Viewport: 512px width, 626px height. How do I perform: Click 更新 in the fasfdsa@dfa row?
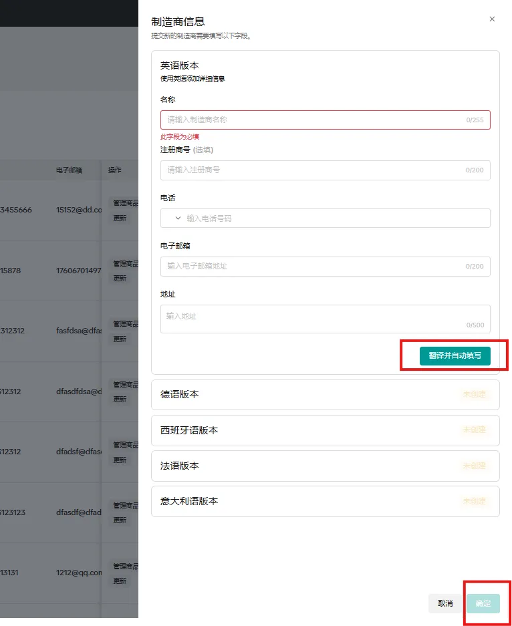120,339
